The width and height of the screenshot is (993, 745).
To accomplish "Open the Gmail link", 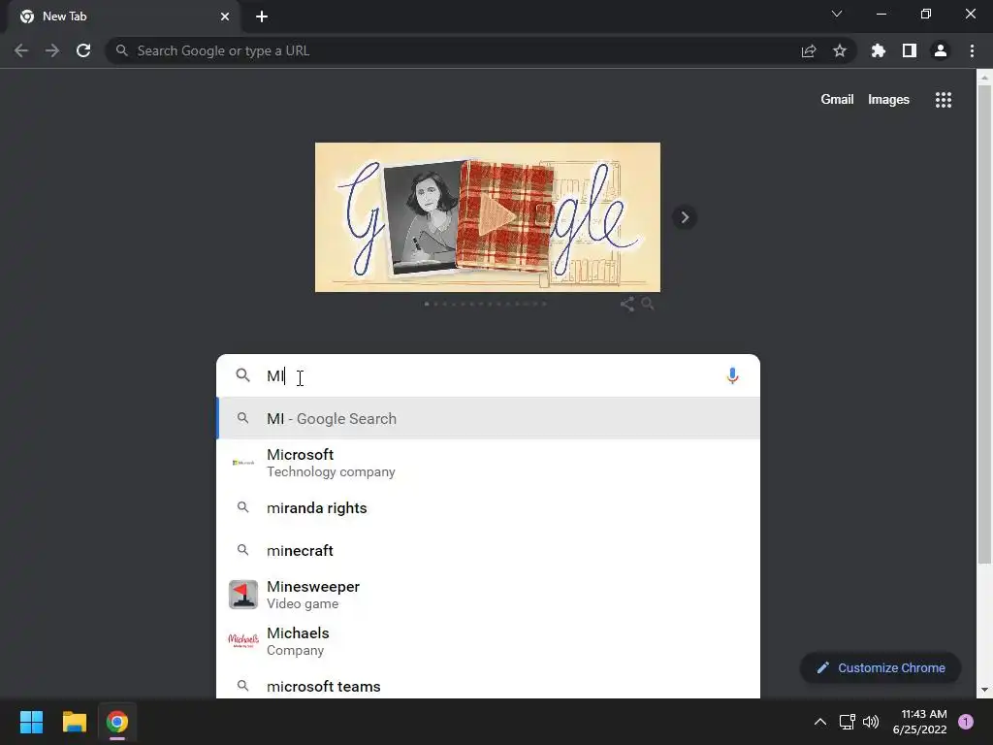I will [837, 100].
